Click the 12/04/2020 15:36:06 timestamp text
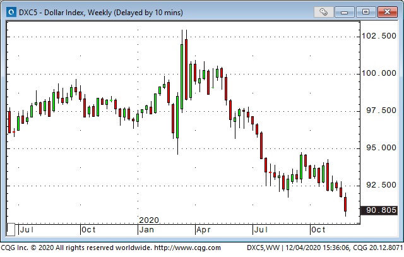This screenshot has width=404, height=257. [317, 248]
